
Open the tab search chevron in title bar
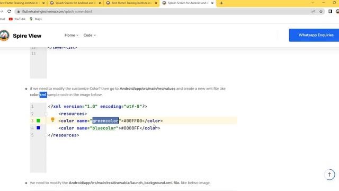point(313,3)
